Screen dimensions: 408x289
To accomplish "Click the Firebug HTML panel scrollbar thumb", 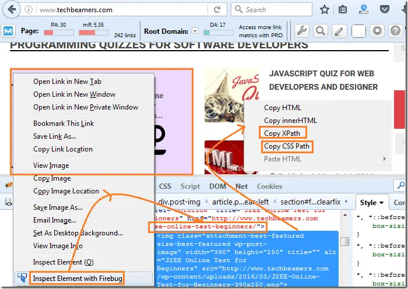I will tap(345, 241).
